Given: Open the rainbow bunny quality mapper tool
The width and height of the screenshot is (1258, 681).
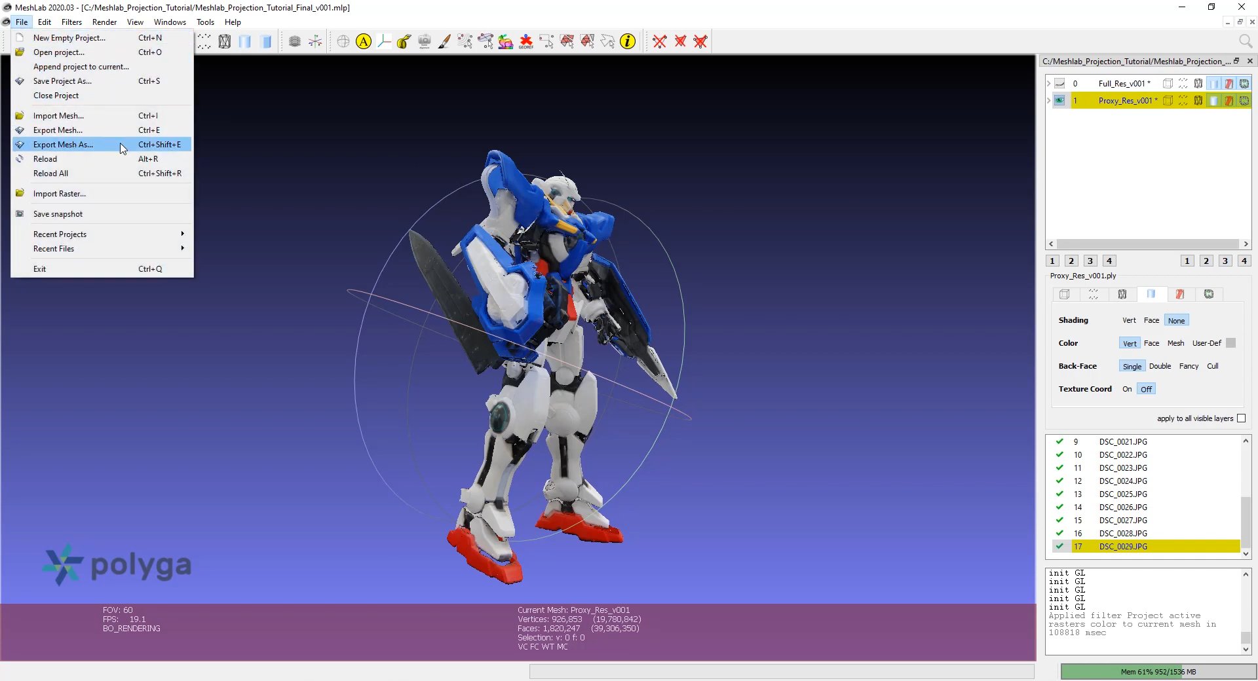Looking at the screenshot, I should pyautogui.click(x=506, y=42).
